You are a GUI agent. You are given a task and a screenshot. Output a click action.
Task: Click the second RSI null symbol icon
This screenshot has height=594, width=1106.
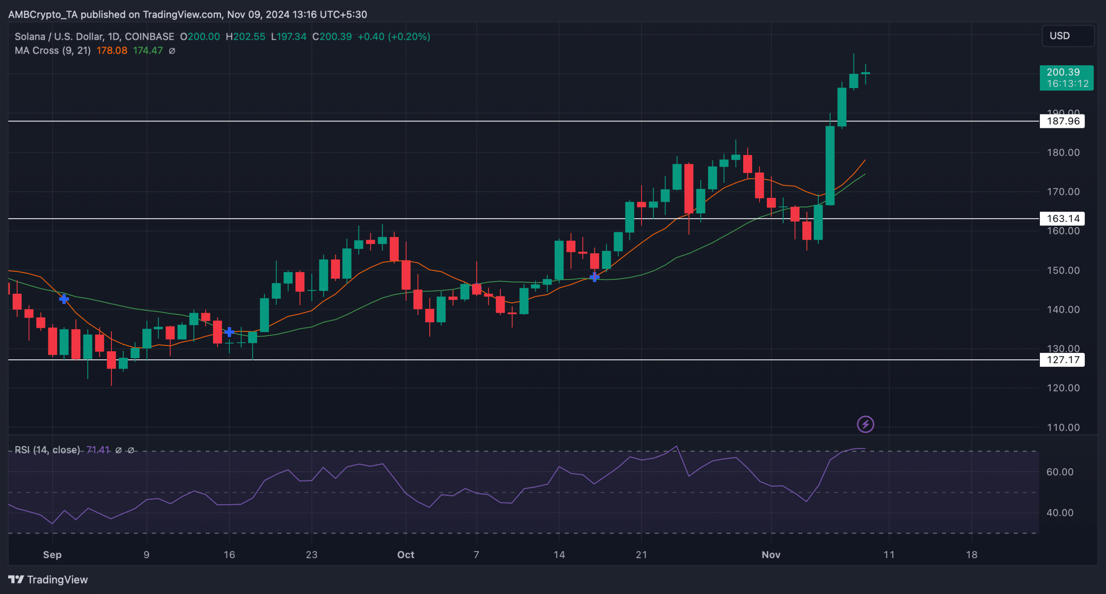pyautogui.click(x=131, y=450)
